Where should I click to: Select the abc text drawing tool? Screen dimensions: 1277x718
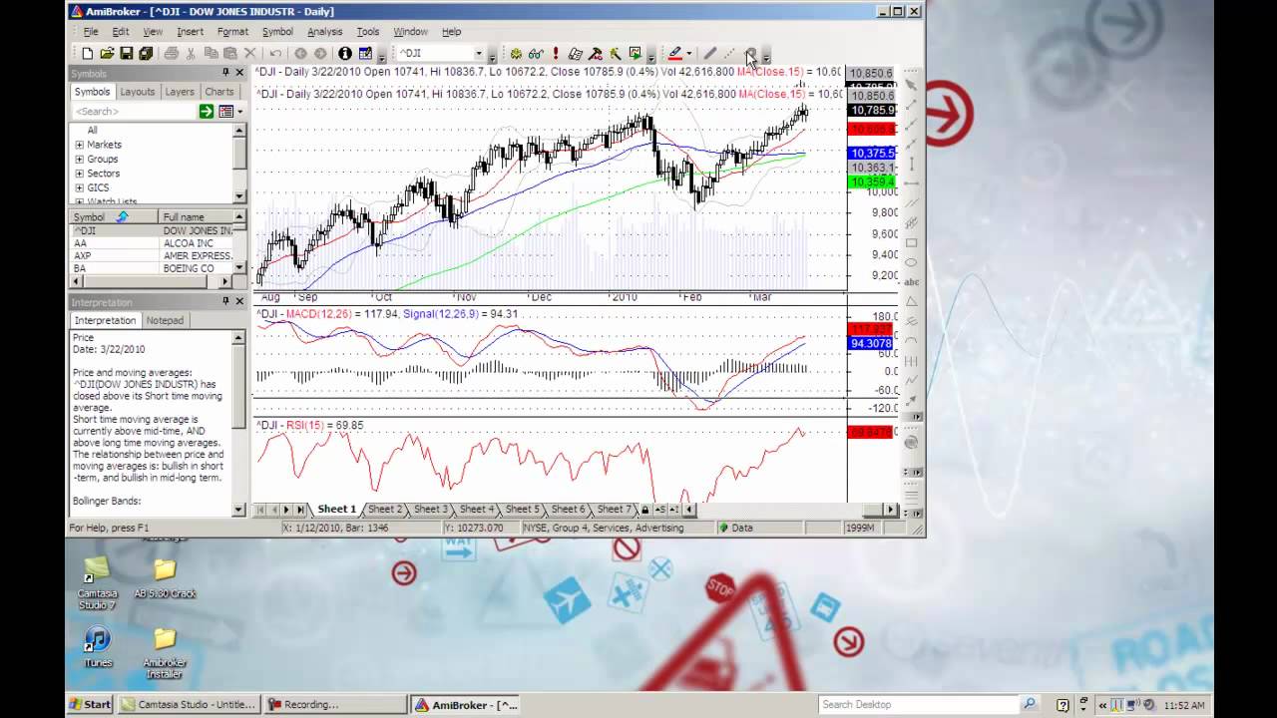click(911, 282)
